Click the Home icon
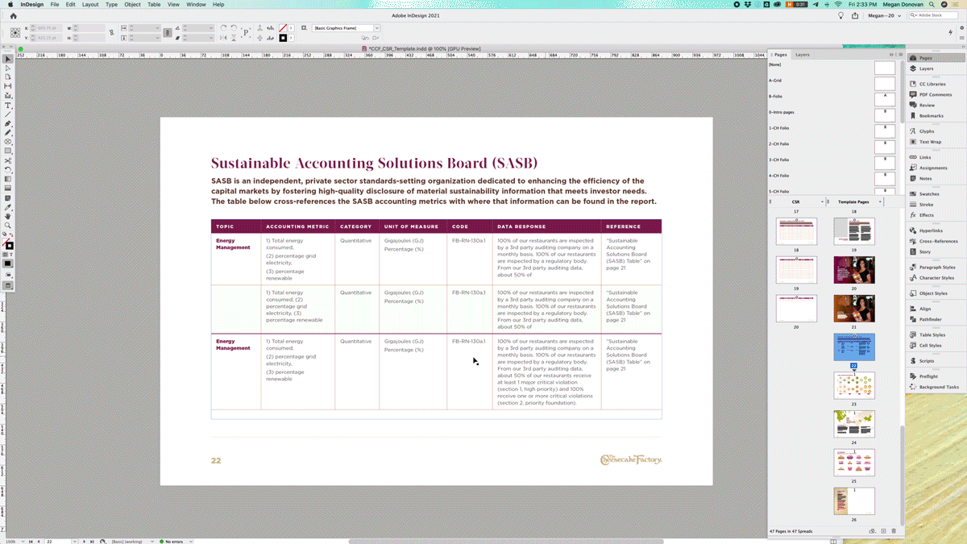This screenshot has width=967, height=544. pyautogui.click(x=13, y=15)
